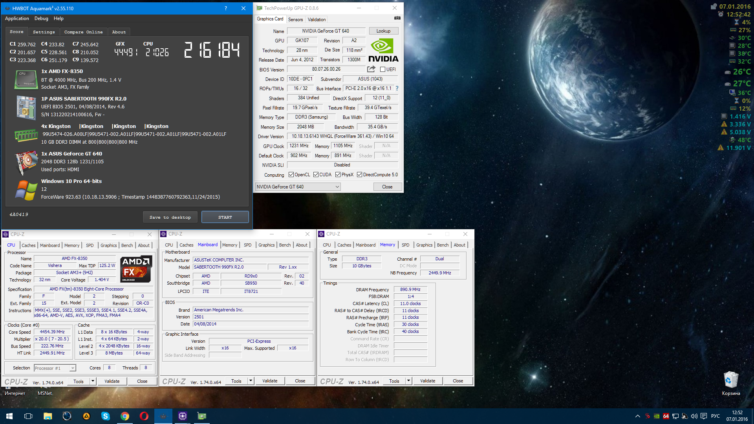Click the taskbar clock showing 12:52
The width and height of the screenshot is (754, 424).
point(737,416)
